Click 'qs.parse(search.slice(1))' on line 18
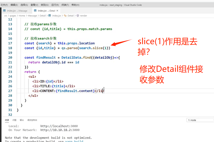 click(86, 48)
